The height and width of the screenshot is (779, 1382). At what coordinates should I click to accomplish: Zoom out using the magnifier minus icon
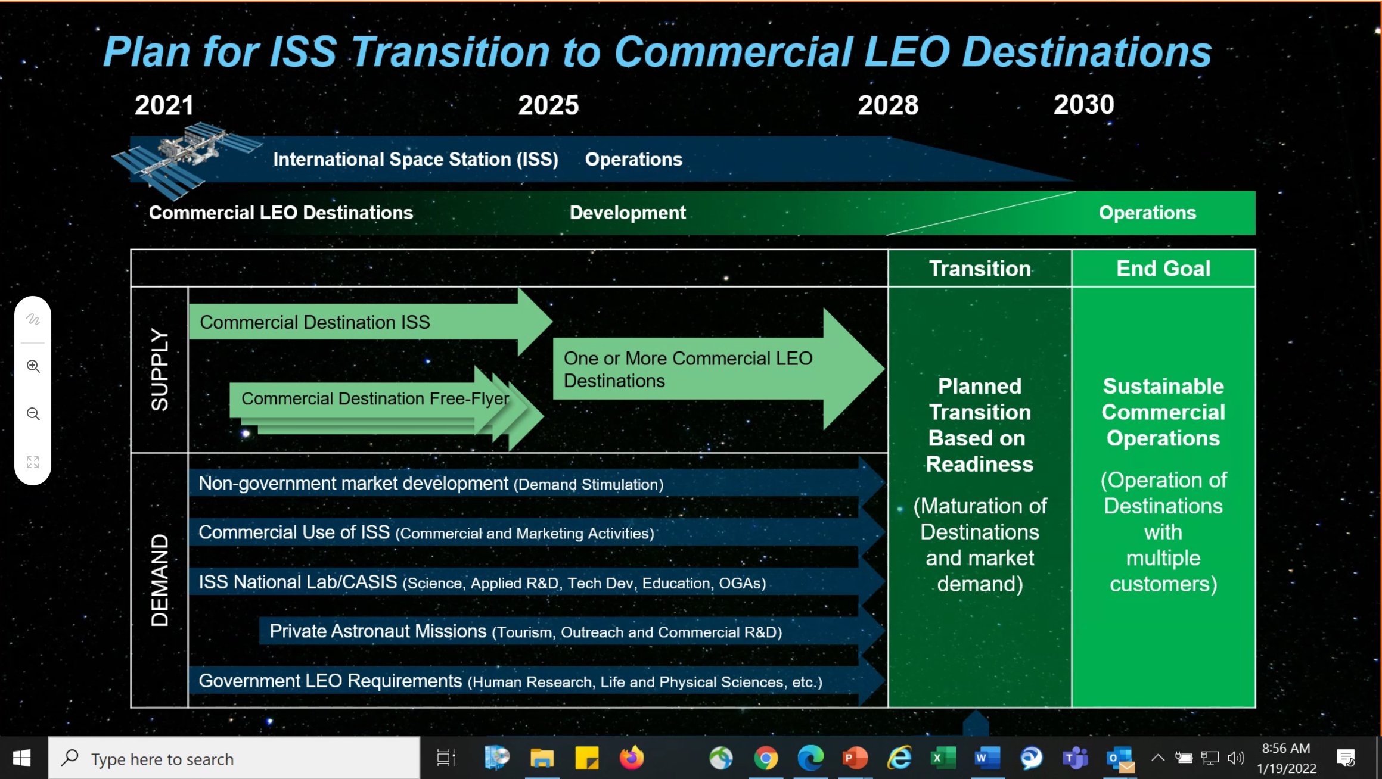pyautogui.click(x=33, y=414)
